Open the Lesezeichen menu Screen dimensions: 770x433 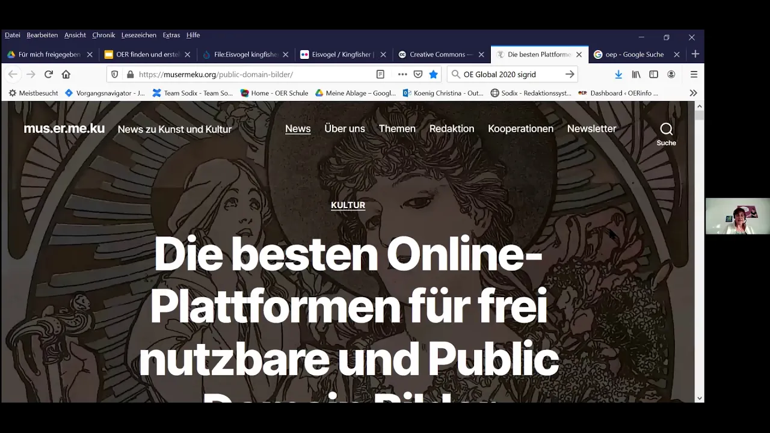tap(138, 35)
